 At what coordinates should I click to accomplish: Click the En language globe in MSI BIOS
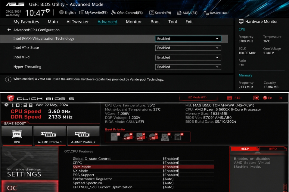click(265, 98)
